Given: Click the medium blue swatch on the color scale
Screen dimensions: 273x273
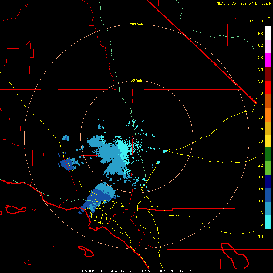Looking at the screenshot, I should pyautogui.click(x=268, y=195).
